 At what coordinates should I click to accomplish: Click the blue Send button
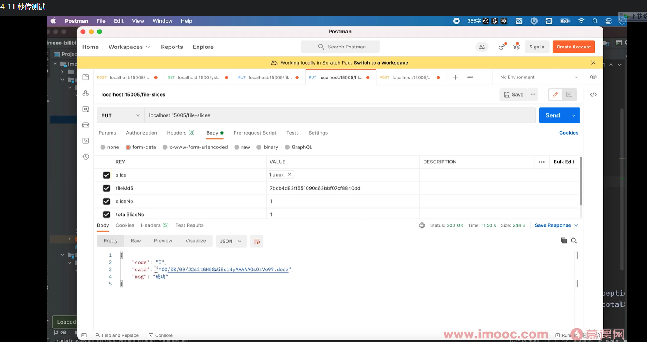553,115
